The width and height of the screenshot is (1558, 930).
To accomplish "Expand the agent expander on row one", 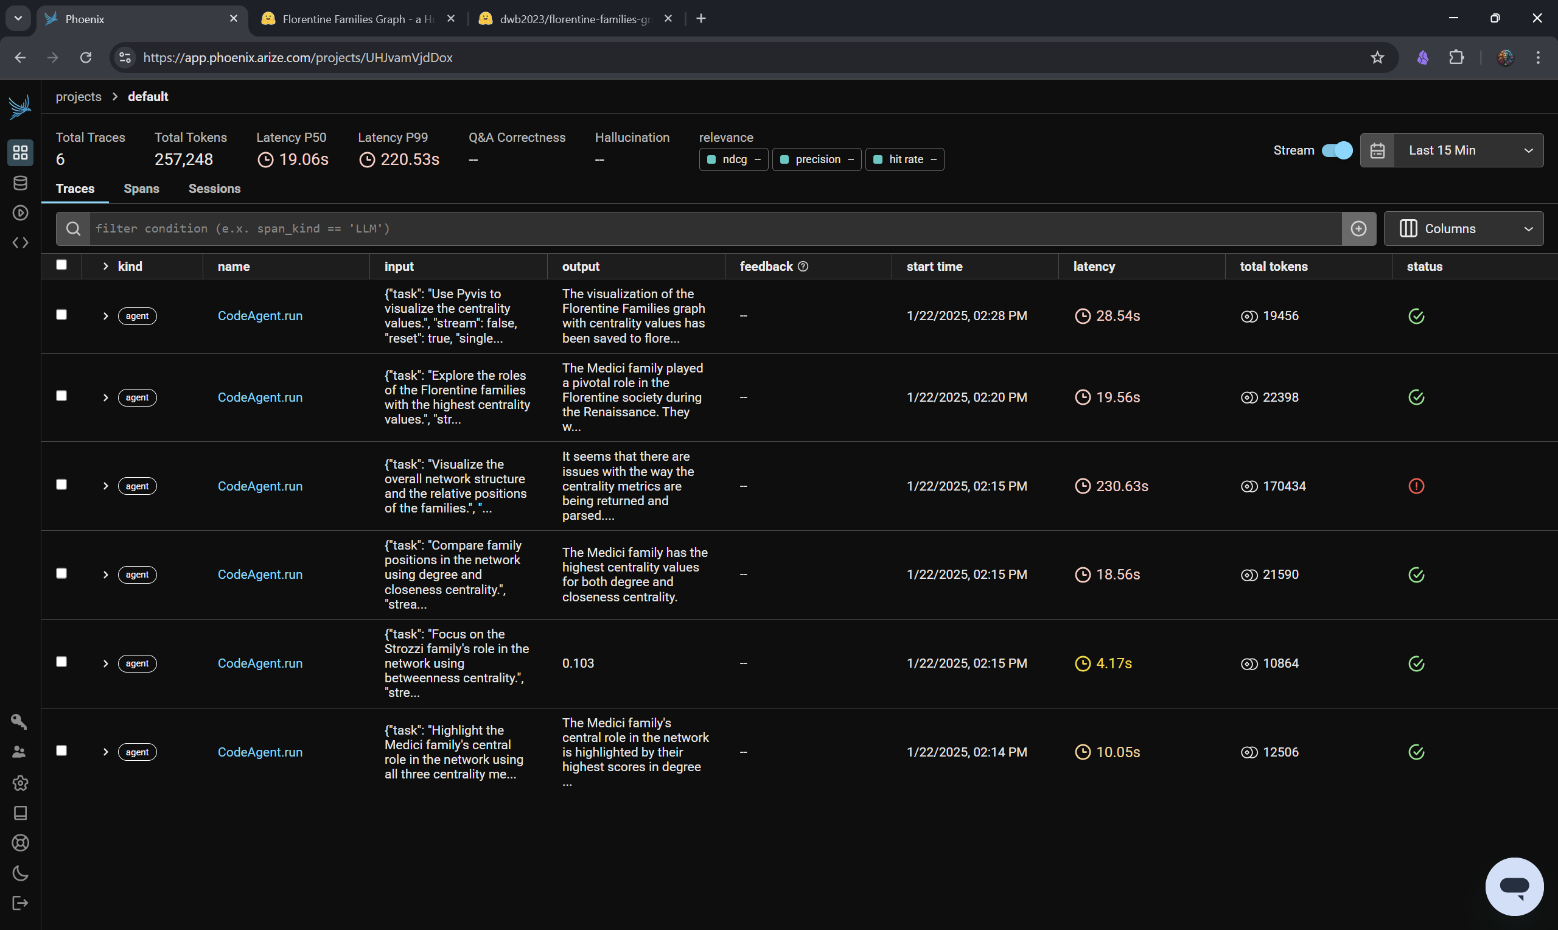I will pyautogui.click(x=105, y=315).
